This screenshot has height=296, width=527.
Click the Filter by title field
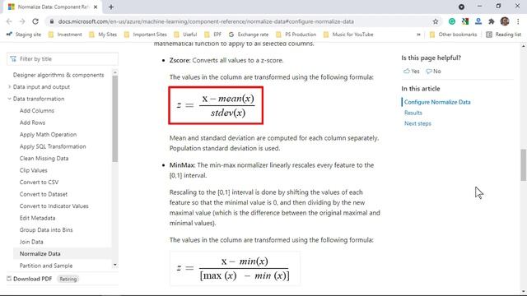(63, 59)
